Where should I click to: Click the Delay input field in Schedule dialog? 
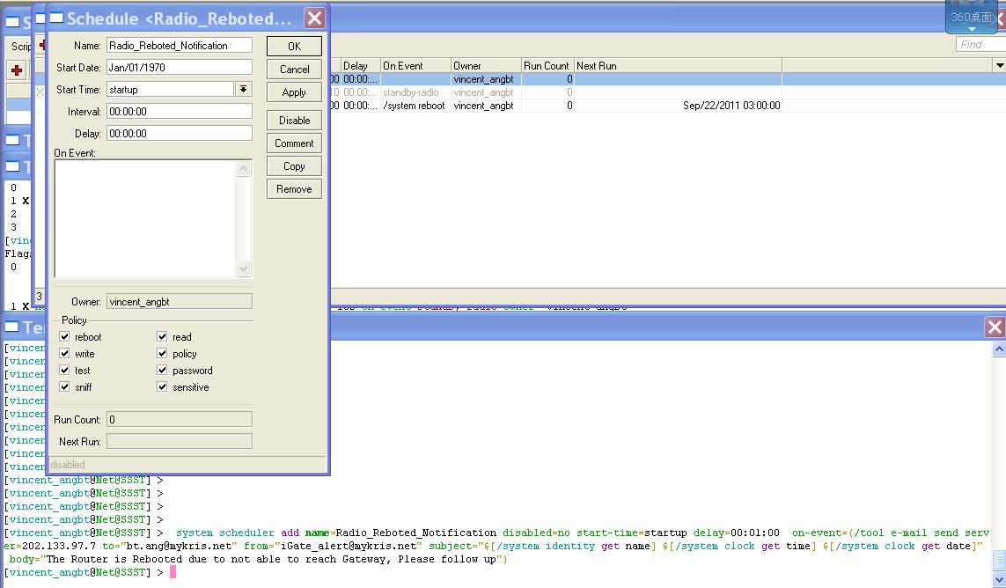coord(179,134)
